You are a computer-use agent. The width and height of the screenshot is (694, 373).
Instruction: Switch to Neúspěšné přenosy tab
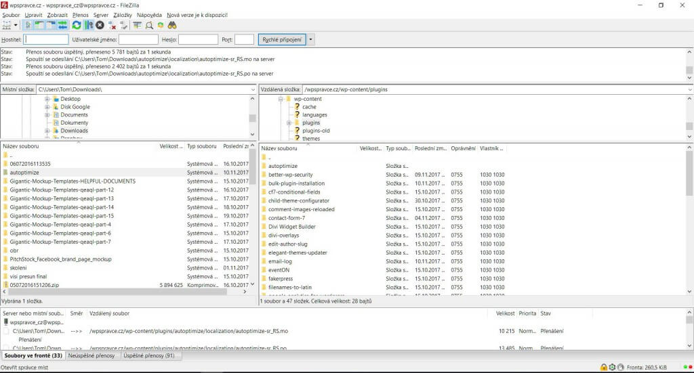click(91, 356)
